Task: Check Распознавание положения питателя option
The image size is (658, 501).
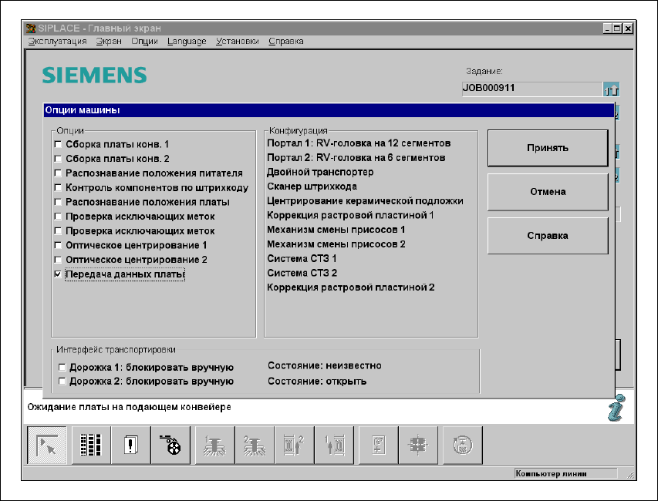Action: click(x=58, y=173)
